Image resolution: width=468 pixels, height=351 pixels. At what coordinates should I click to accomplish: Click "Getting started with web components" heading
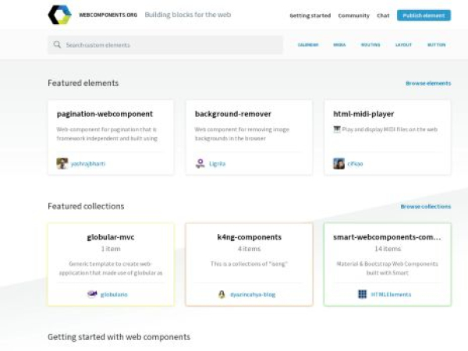[119, 337]
